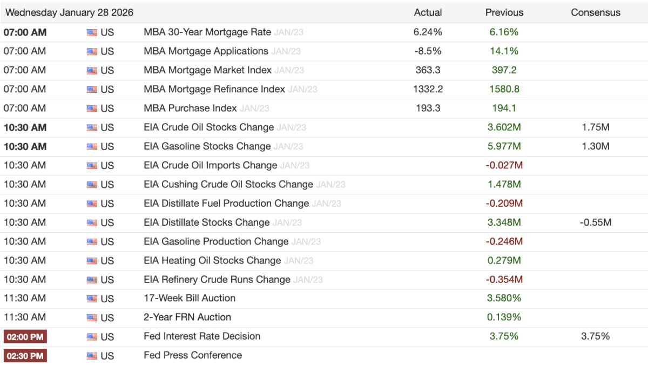Viewport: 648px width, 365px height.
Task: Open MBA Mortgage Refinance Index details
Action: (214, 89)
